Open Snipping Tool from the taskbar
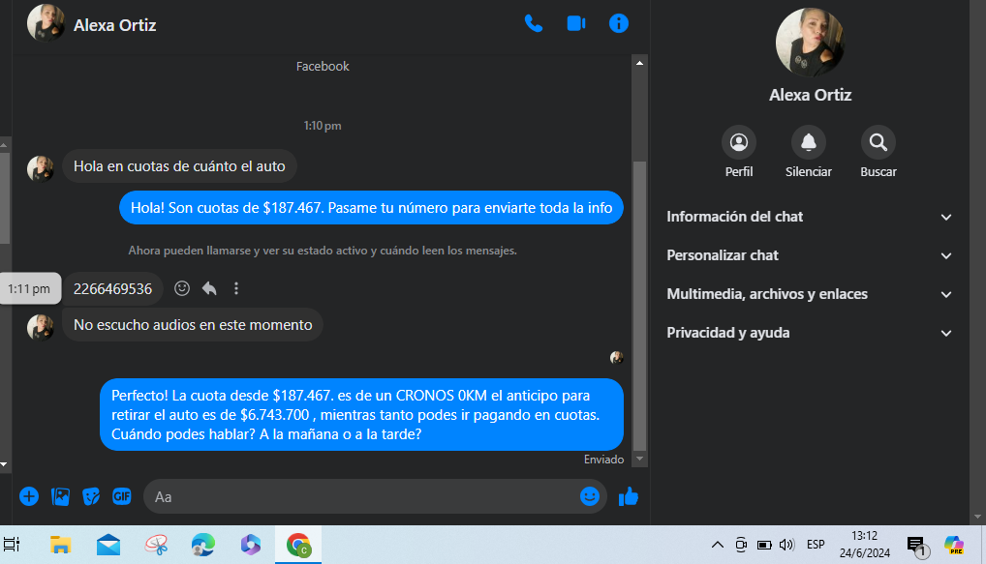 (x=156, y=545)
